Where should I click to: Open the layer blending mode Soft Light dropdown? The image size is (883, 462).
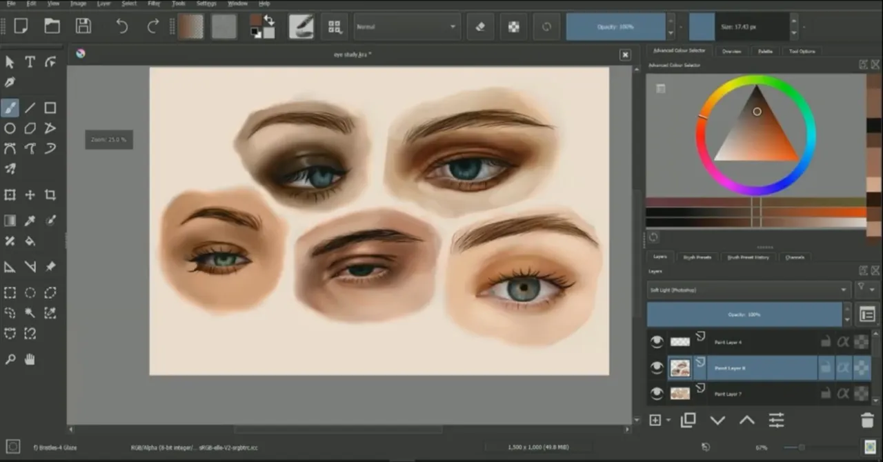[x=748, y=290]
